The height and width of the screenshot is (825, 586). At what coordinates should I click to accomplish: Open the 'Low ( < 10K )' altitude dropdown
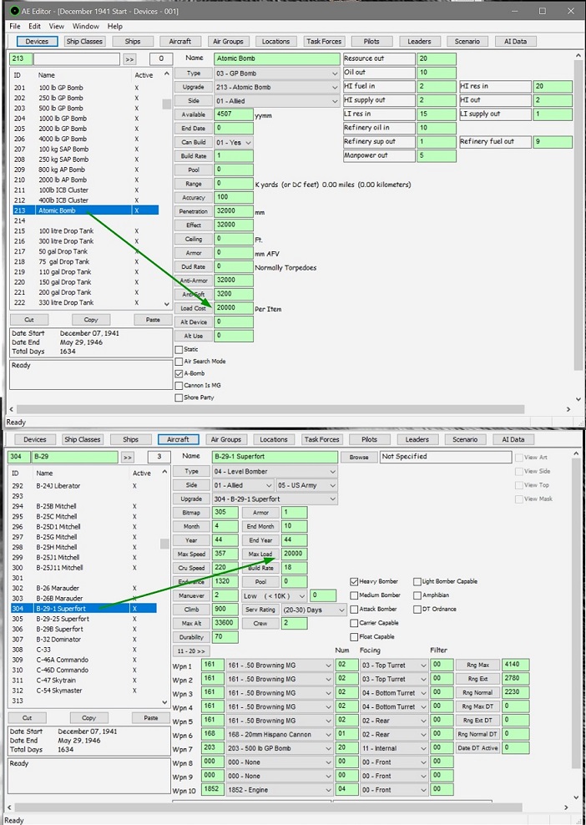tap(274, 595)
